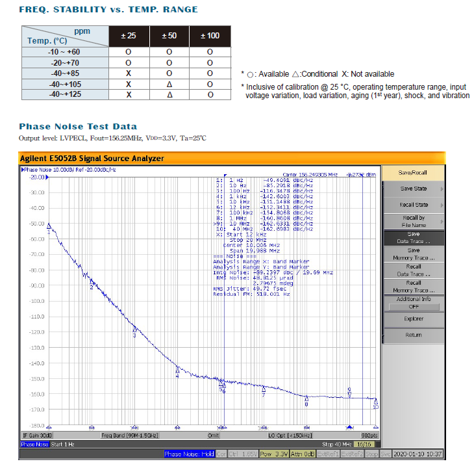Click the Phase Noise Test Data heading
Viewport: 474px width, 468px height.
pos(78,127)
